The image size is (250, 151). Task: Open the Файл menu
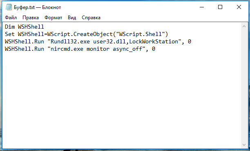click(x=11, y=18)
